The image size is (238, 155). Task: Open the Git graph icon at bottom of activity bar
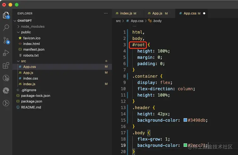6,103
